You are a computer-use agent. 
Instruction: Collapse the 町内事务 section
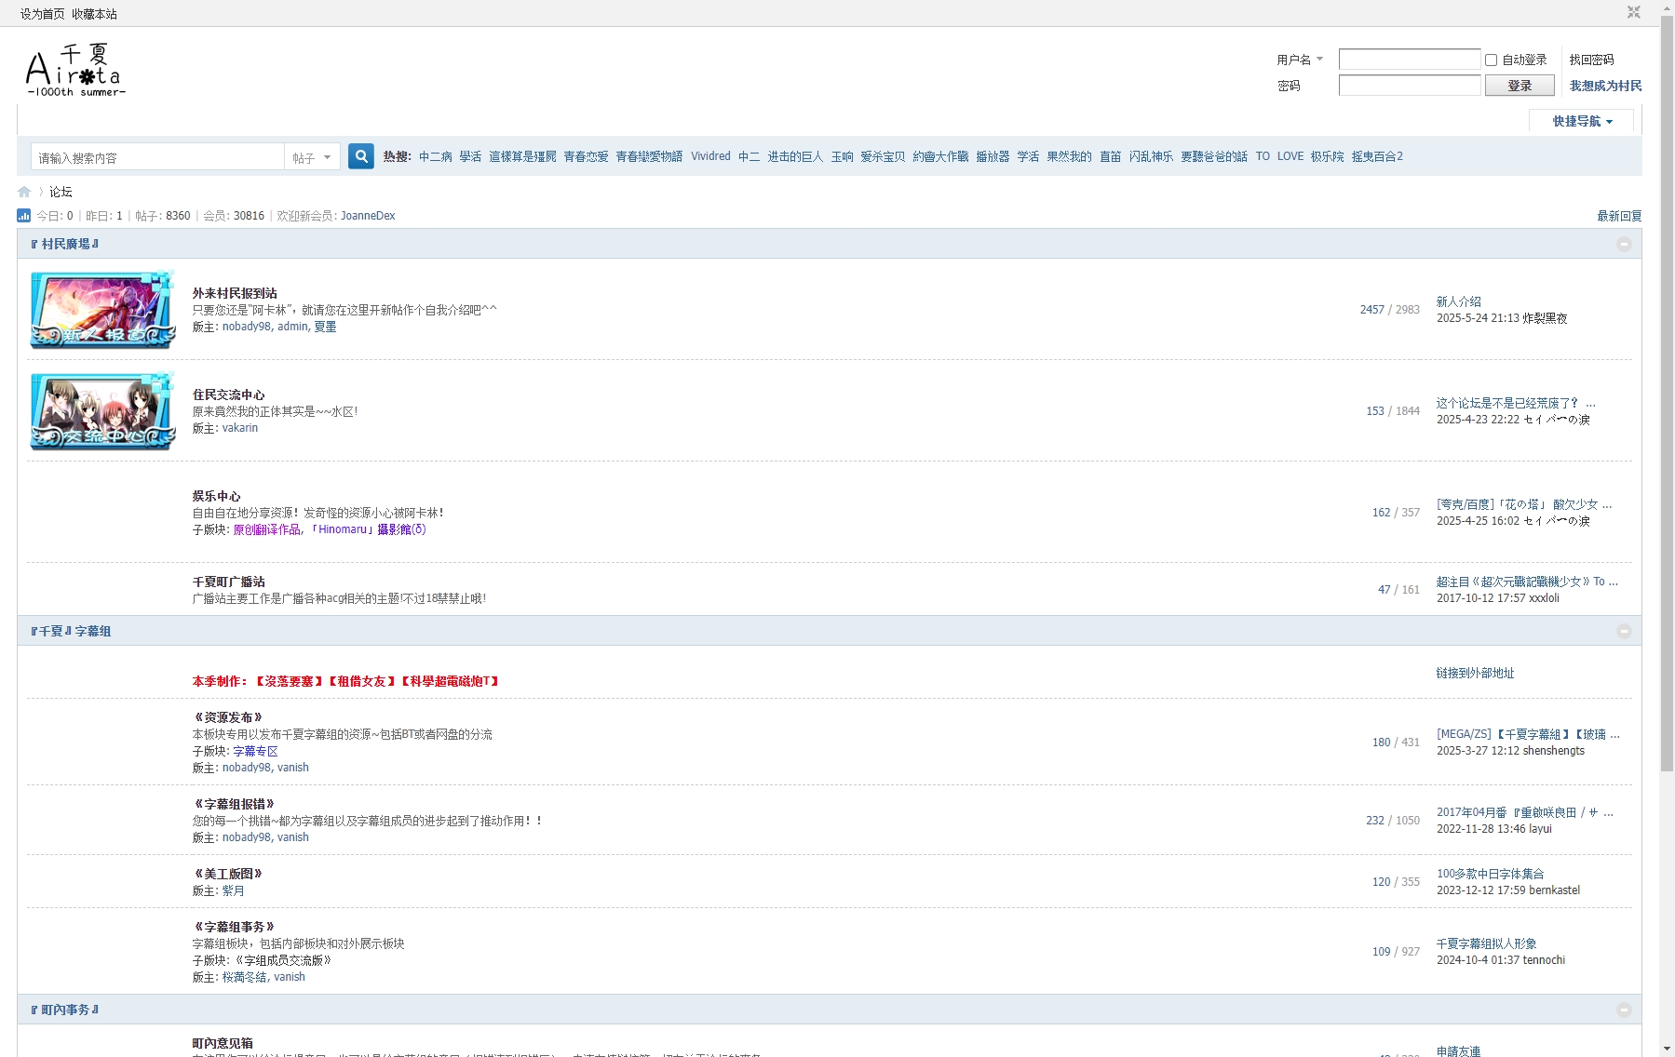coord(1624,1010)
